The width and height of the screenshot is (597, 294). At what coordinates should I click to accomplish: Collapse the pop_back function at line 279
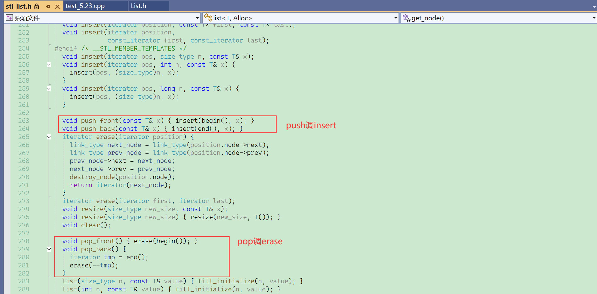click(x=49, y=249)
